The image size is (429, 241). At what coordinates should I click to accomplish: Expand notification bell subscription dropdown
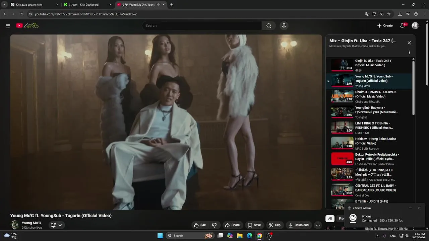pyautogui.click(x=60, y=225)
